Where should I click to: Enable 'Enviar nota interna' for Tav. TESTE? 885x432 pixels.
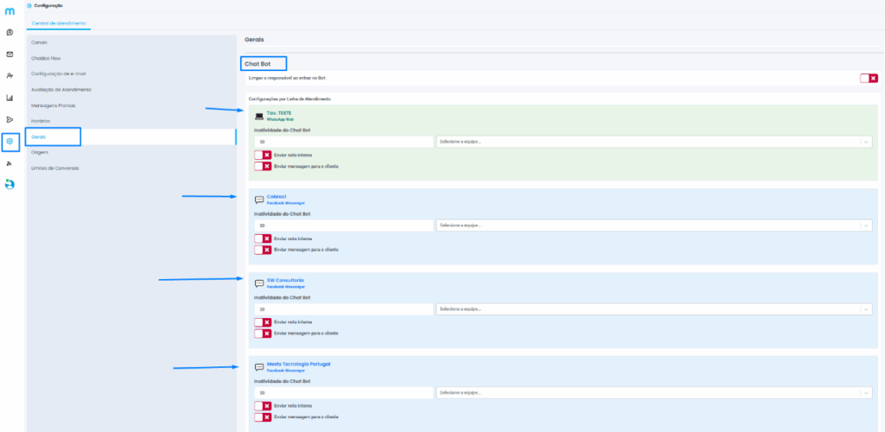point(263,155)
